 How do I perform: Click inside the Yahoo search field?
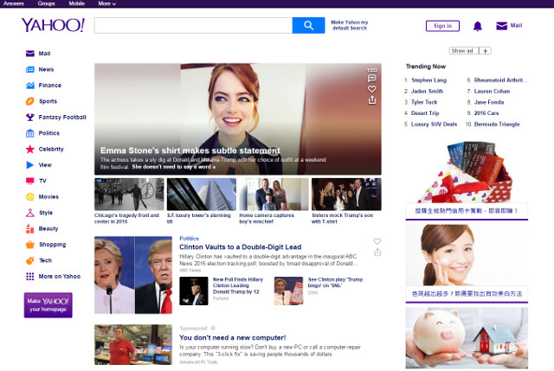[193, 25]
